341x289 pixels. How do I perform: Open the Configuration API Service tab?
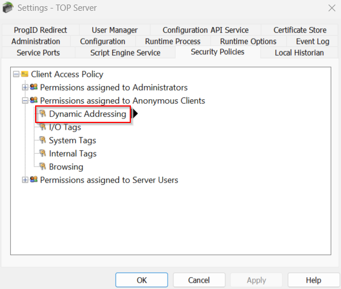point(206,30)
